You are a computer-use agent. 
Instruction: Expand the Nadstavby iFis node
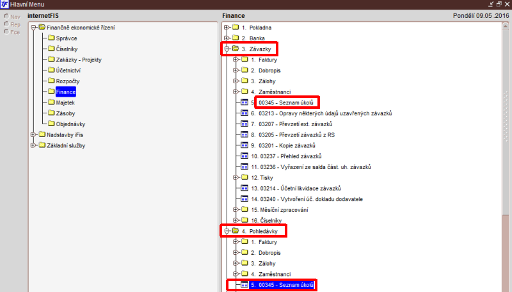pyautogui.click(x=33, y=134)
